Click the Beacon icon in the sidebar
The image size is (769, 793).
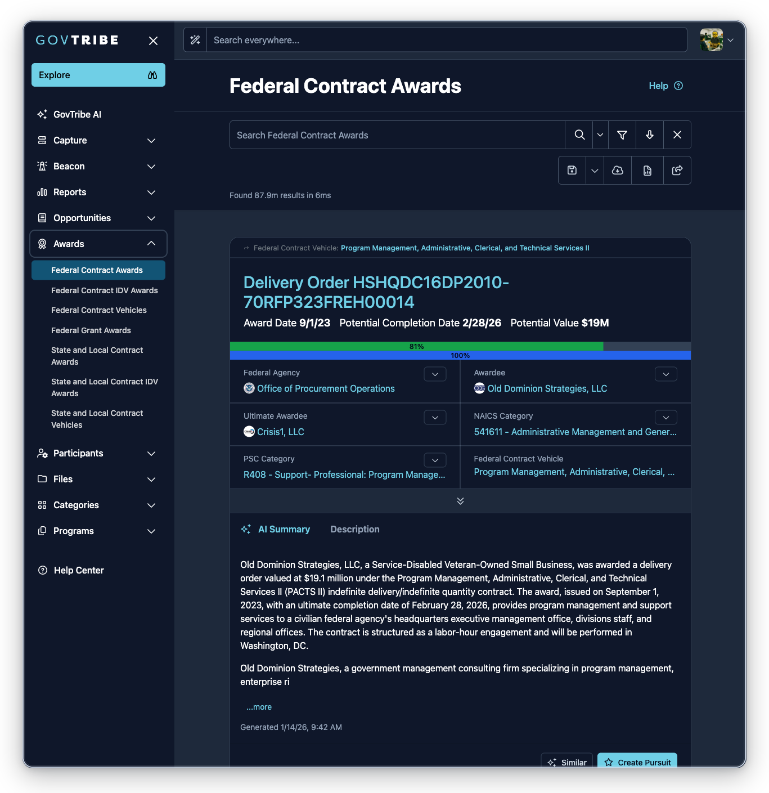click(x=42, y=166)
